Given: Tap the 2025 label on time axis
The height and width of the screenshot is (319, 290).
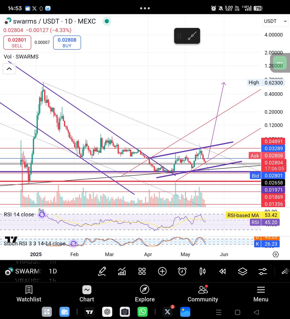Looking at the screenshot, I should click(36, 254).
